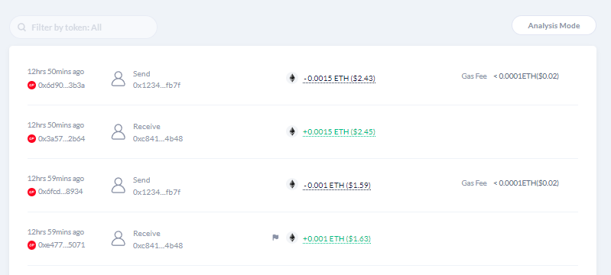
Task: Click the red chain icon beside 0x3a57...2b64
Action: [x=31, y=139]
